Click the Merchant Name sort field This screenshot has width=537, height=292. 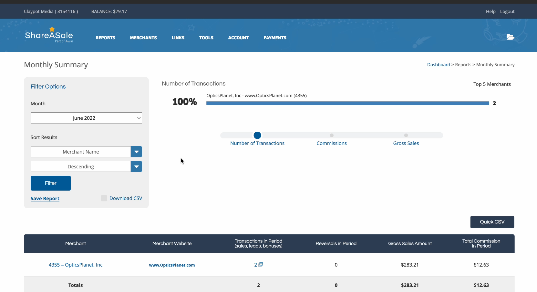coord(81,152)
